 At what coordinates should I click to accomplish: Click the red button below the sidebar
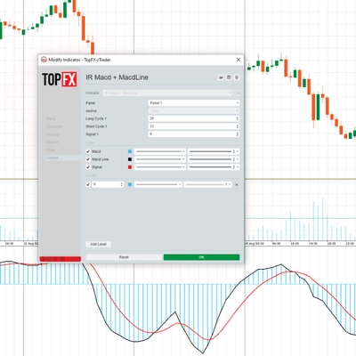tap(61, 259)
